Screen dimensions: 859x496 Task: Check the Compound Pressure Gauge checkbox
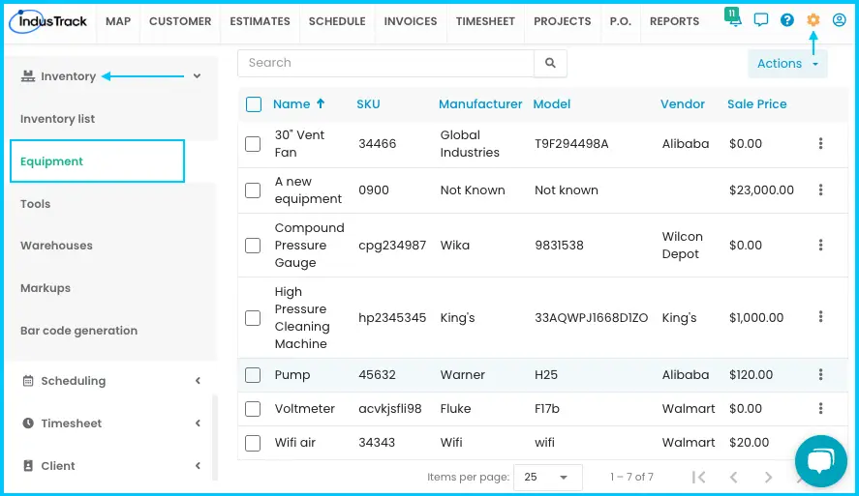pos(253,245)
